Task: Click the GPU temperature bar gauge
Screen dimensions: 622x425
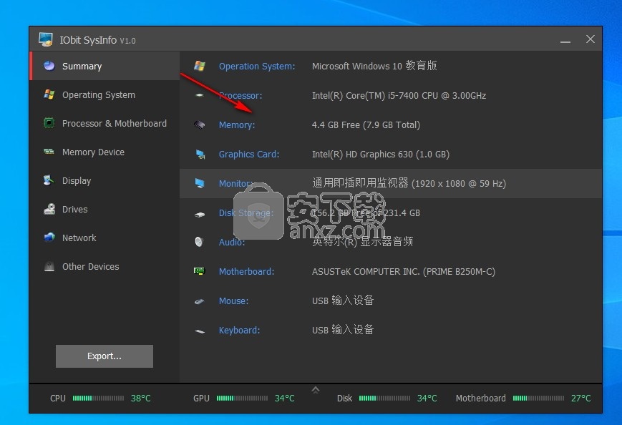Action: click(242, 398)
